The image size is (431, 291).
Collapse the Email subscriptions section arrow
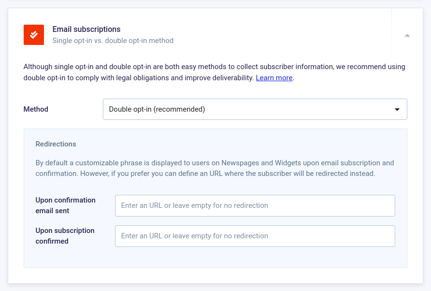click(x=407, y=35)
